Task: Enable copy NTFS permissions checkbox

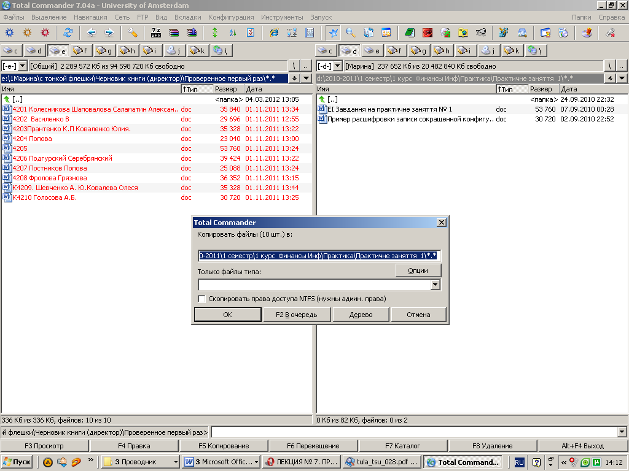Action: pyautogui.click(x=201, y=299)
